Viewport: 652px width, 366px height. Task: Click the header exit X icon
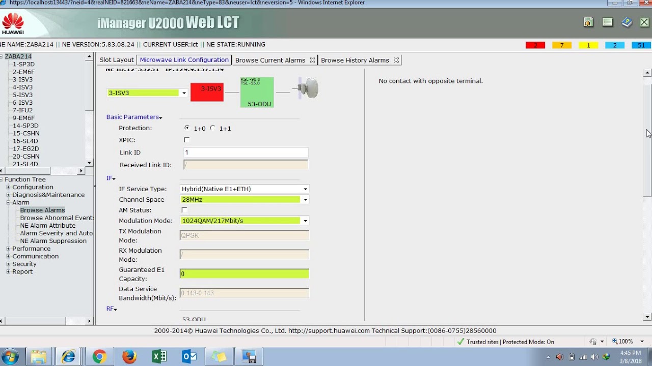click(644, 22)
